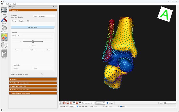
Task: Switch to the Samples tab
Action: coord(22,21)
